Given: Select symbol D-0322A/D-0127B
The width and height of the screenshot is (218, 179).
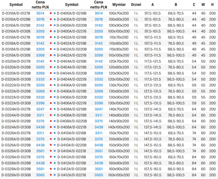Looking at the screenshot, I should pyautogui.click(x=16, y=85).
